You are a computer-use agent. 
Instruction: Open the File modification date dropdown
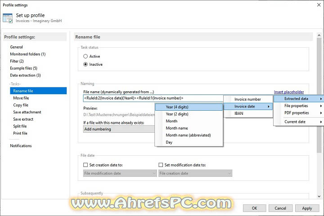click(x=120, y=173)
